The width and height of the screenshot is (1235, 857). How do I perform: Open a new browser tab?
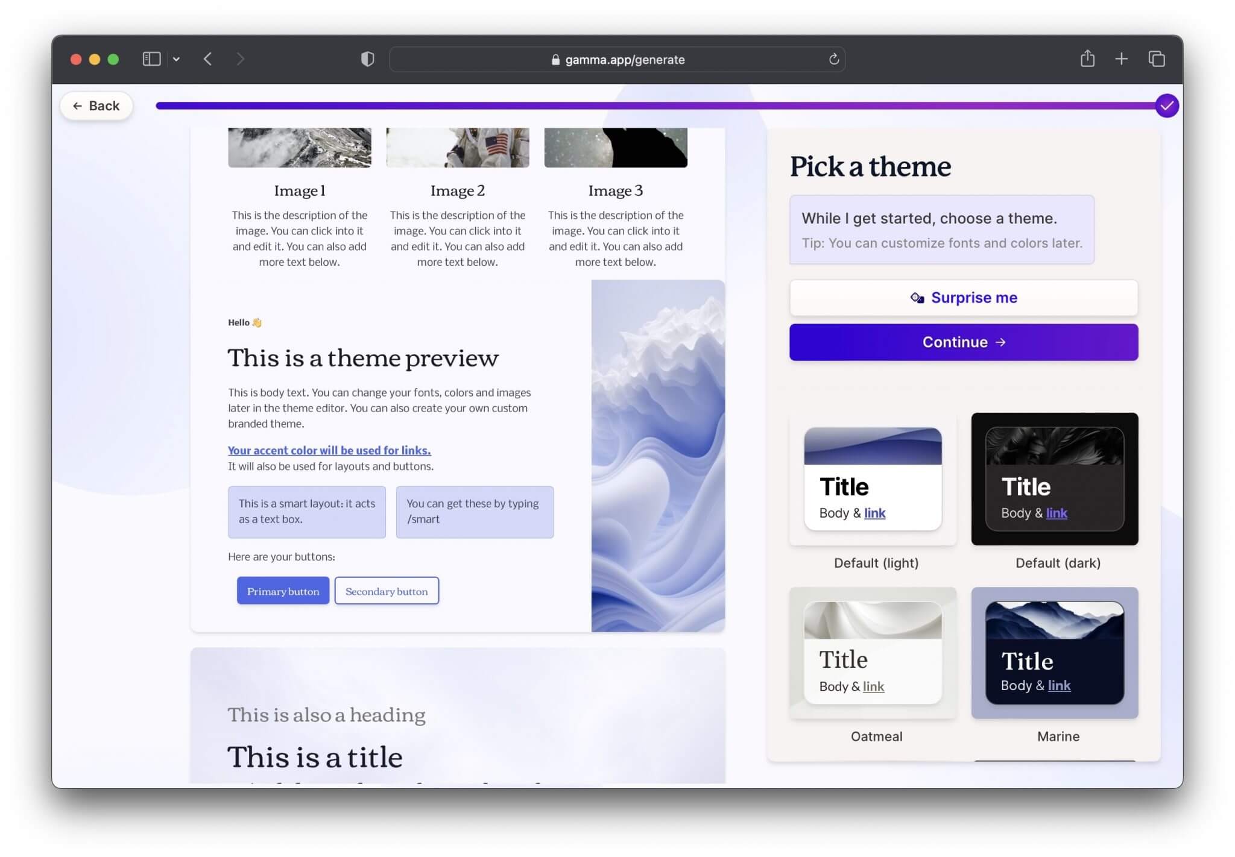pos(1122,58)
